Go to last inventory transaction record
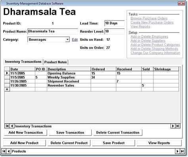This screenshot has width=188, height=157. click(178, 126)
